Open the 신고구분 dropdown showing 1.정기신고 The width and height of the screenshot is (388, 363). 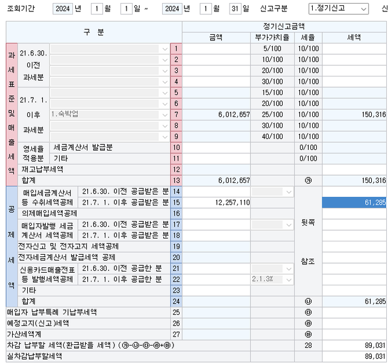tap(337, 9)
